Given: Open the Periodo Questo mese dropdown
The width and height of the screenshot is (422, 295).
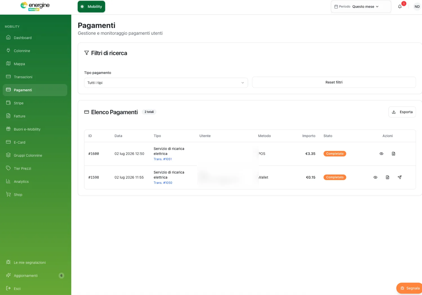Looking at the screenshot, I should tap(361, 6).
